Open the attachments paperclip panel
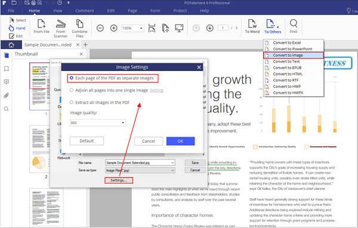 pyautogui.click(x=7, y=95)
